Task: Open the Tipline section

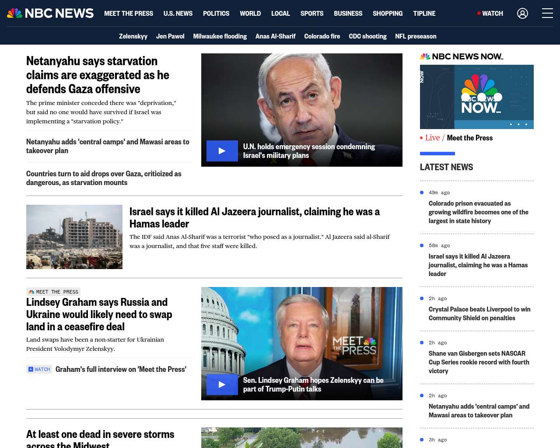Action: coord(424,13)
